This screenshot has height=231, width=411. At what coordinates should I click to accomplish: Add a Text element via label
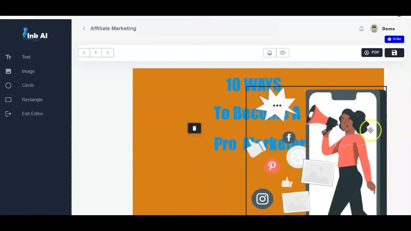coord(26,57)
